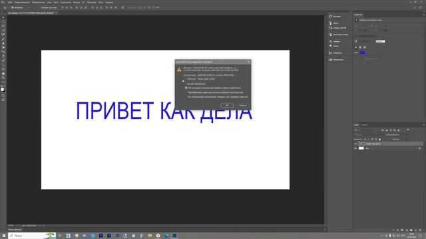Click the lock position icon in Layers panel
426x239 pixels.
coord(373,139)
